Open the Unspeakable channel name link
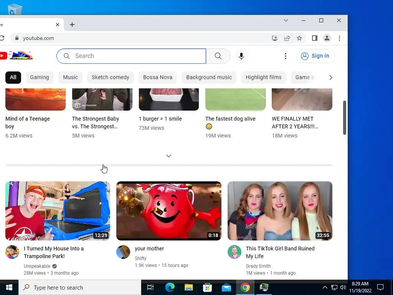 coord(37,266)
